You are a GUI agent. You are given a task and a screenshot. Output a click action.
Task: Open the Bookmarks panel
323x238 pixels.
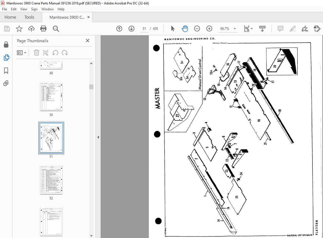point(6,71)
